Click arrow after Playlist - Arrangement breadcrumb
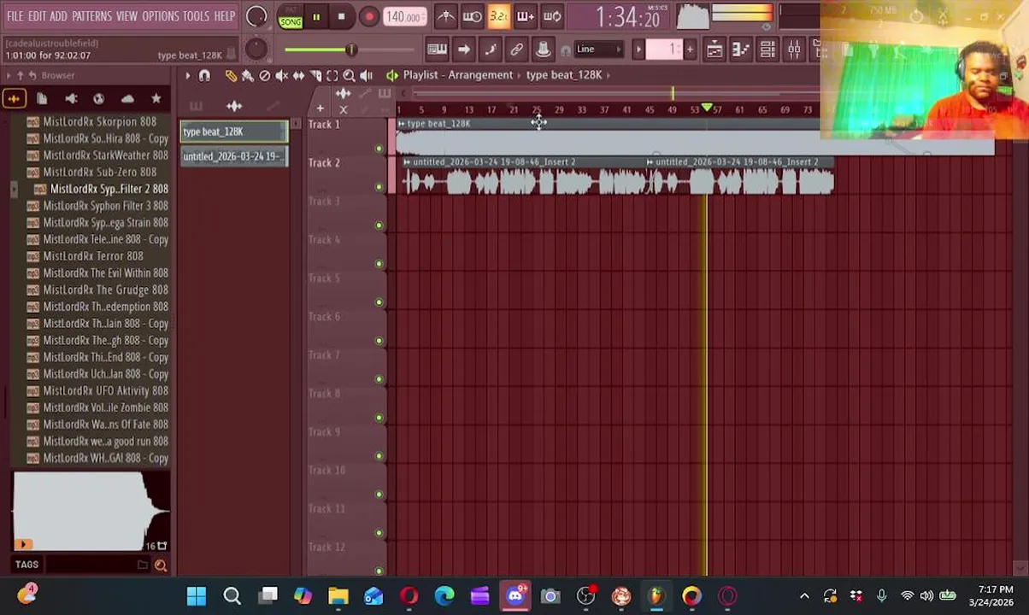Image resolution: width=1029 pixels, height=615 pixels. pos(520,75)
